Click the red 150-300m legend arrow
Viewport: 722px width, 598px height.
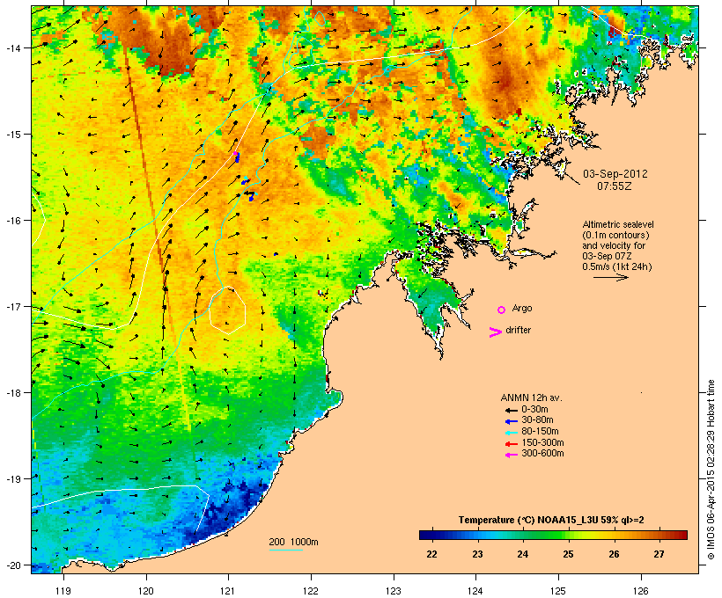tap(512, 444)
